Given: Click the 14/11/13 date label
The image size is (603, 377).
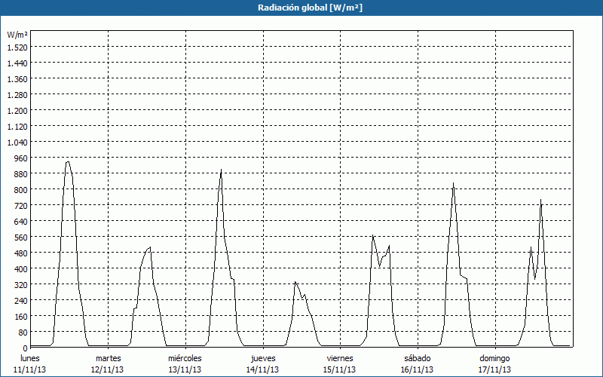Looking at the screenshot, I should pyautogui.click(x=263, y=369).
